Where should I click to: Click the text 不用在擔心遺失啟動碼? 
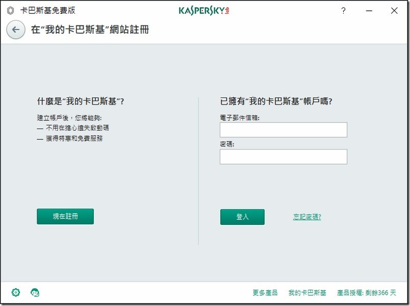point(78,128)
